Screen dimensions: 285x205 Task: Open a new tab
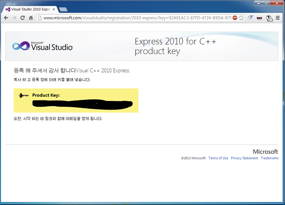coord(63,9)
